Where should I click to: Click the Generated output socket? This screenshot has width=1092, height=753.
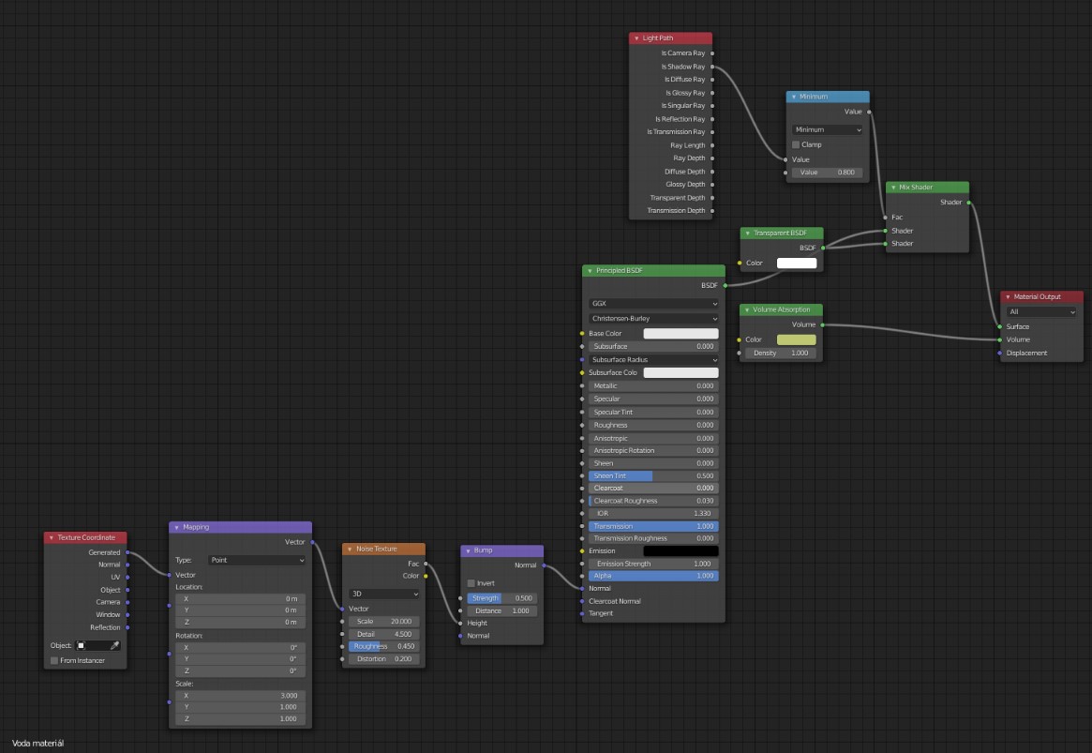[x=127, y=552]
